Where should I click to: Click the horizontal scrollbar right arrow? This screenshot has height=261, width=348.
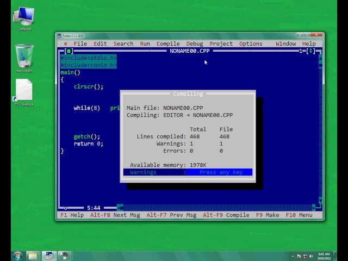(314, 208)
